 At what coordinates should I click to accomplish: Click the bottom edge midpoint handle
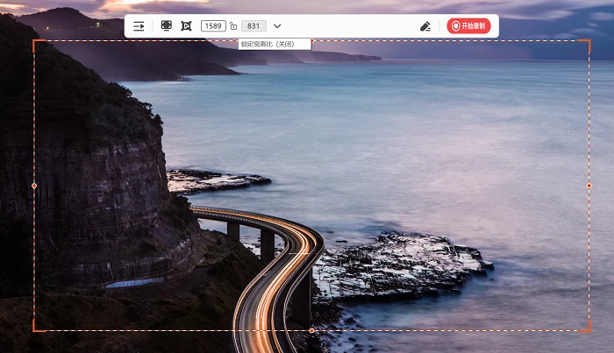(x=311, y=330)
